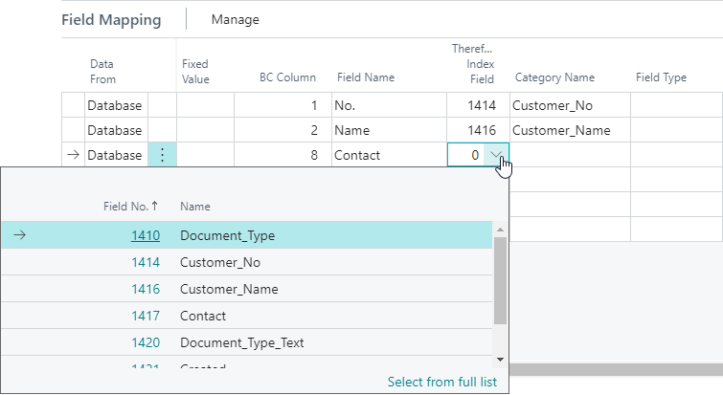Viewport: 723px width, 395px height.
Task: Click the Name column header in lookup
Action: click(195, 206)
